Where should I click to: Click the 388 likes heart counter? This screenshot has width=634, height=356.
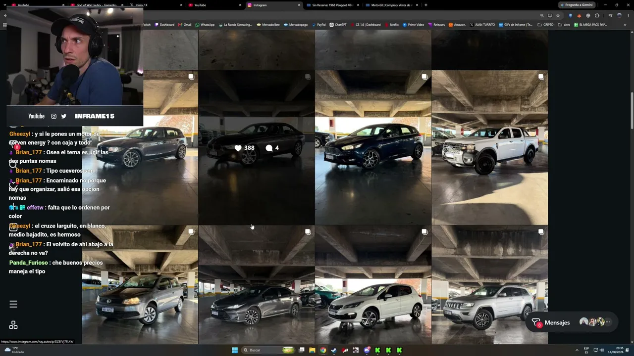[x=244, y=148]
